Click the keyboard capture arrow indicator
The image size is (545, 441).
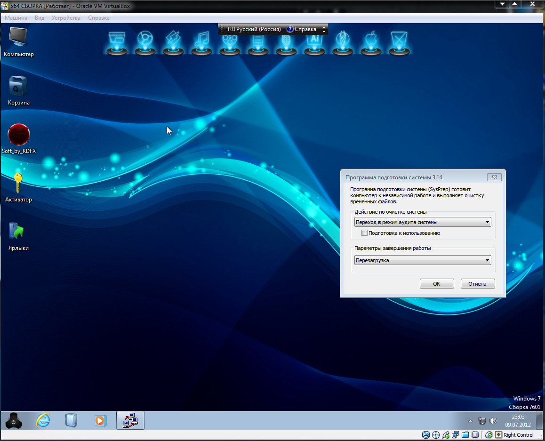tap(498, 435)
